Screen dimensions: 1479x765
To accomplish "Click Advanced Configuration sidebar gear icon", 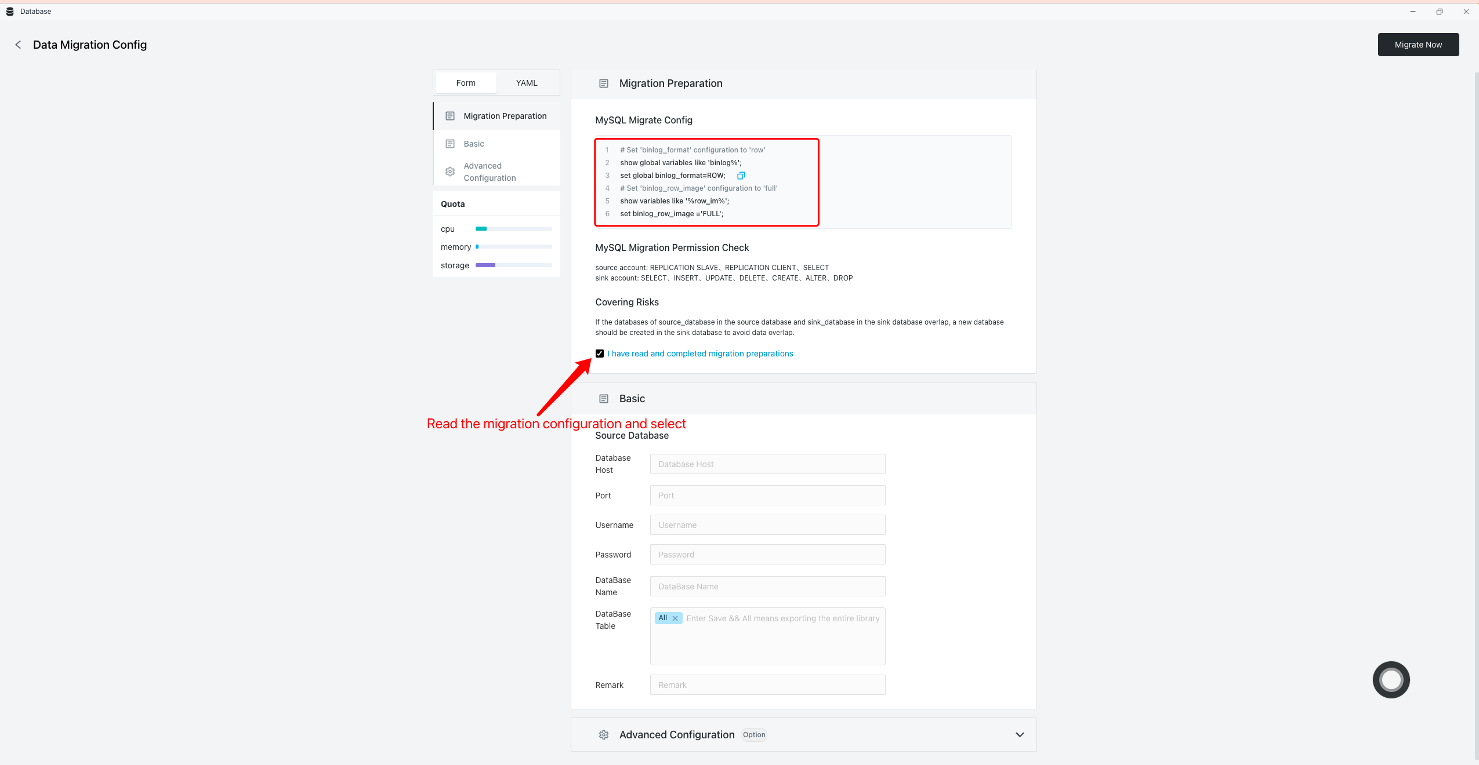I will click(x=450, y=172).
